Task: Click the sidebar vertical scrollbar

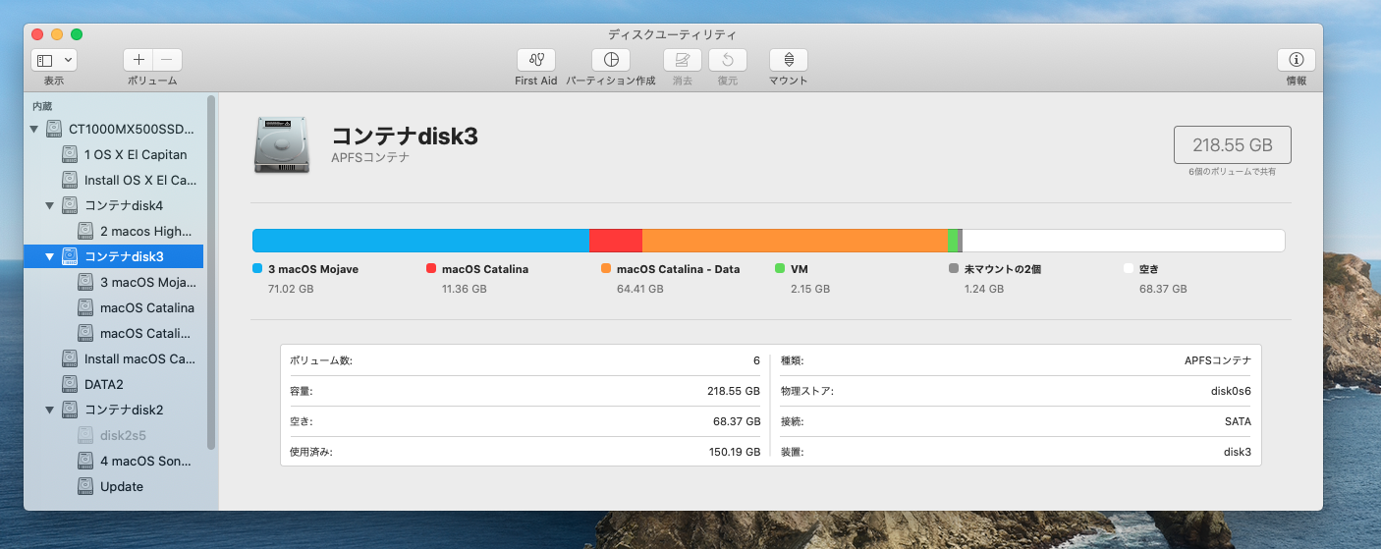Action: [211, 272]
